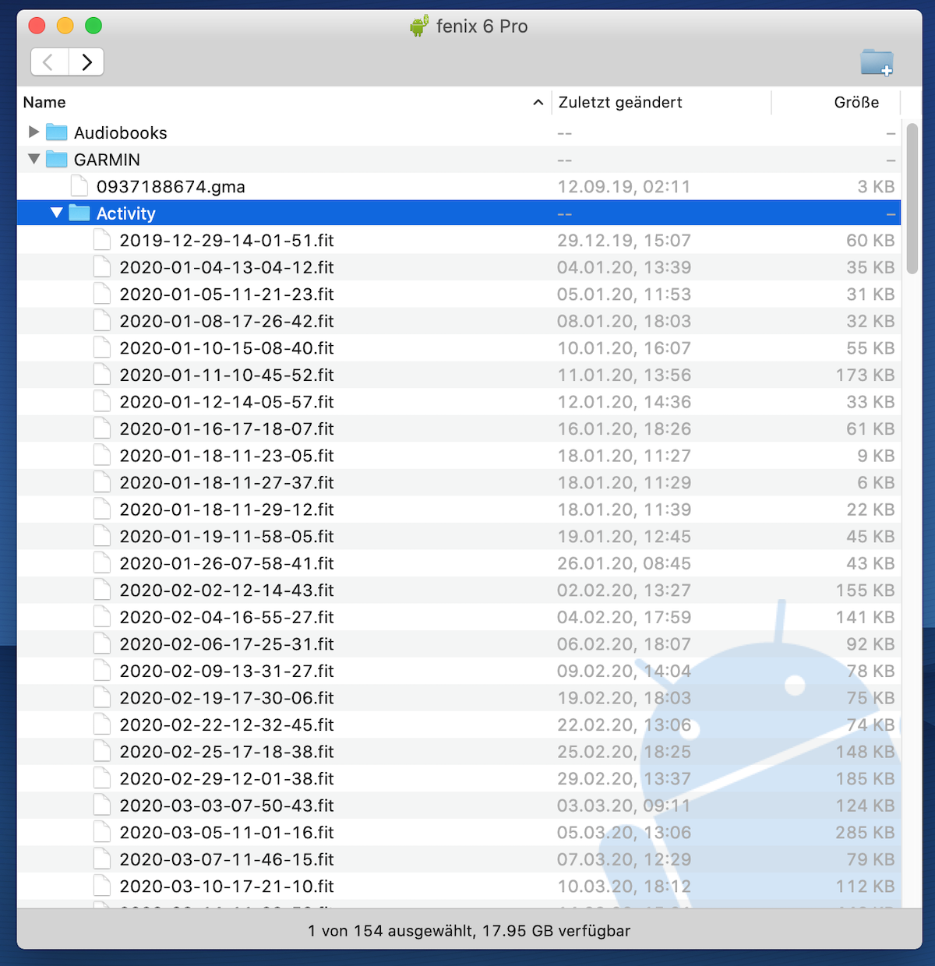This screenshot has width=935, height=966.
Task: Click the GARMIN folder icon
Action: pos(58,159)
